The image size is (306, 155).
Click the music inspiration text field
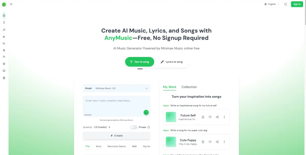(117, 106)
